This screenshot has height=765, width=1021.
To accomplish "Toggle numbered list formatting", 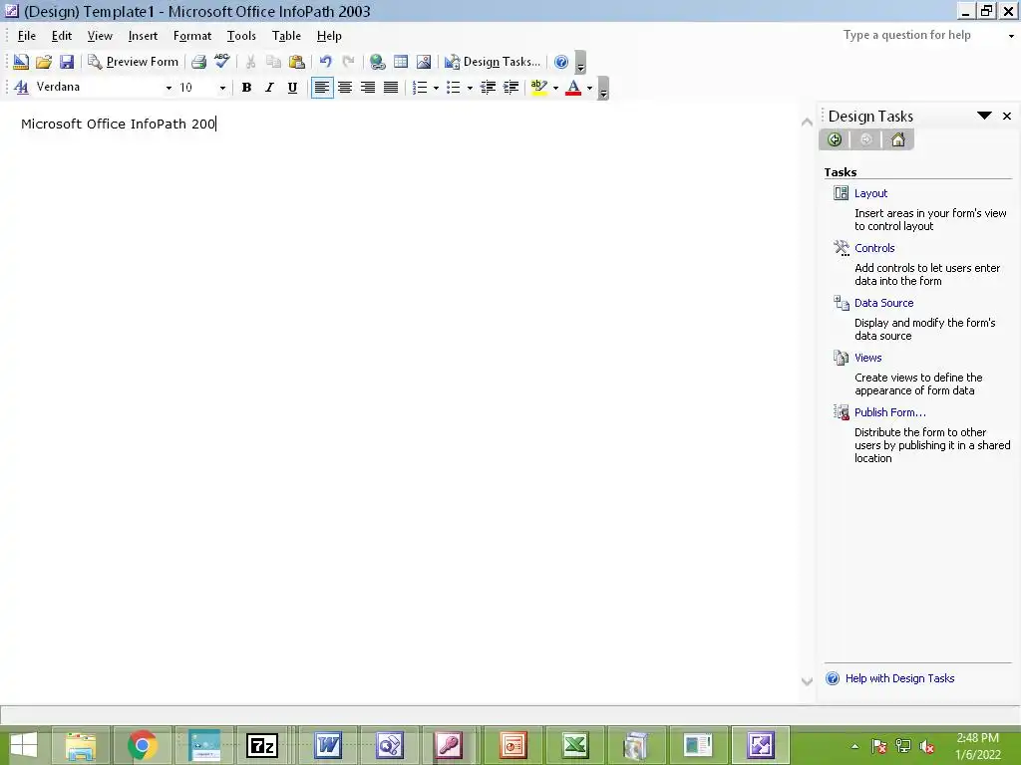I will point(420,88).
